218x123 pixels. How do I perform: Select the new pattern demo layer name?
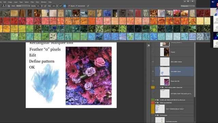(176, 71)
